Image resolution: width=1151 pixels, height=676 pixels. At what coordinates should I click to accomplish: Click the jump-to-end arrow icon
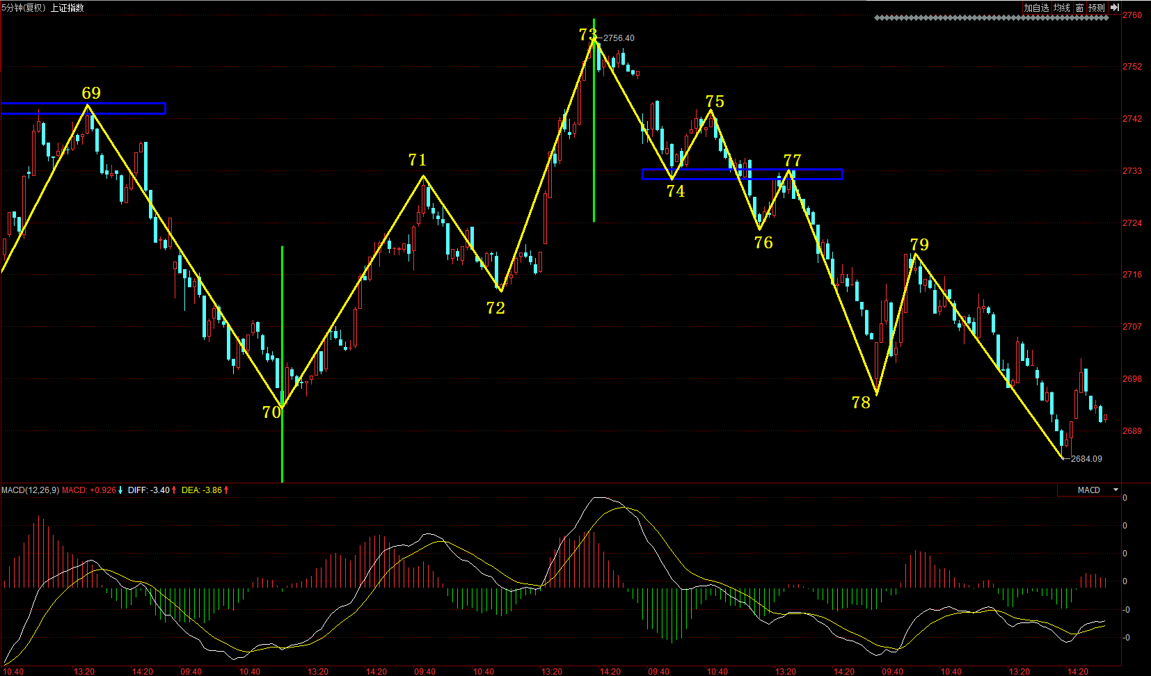[x=1114, y=8]
